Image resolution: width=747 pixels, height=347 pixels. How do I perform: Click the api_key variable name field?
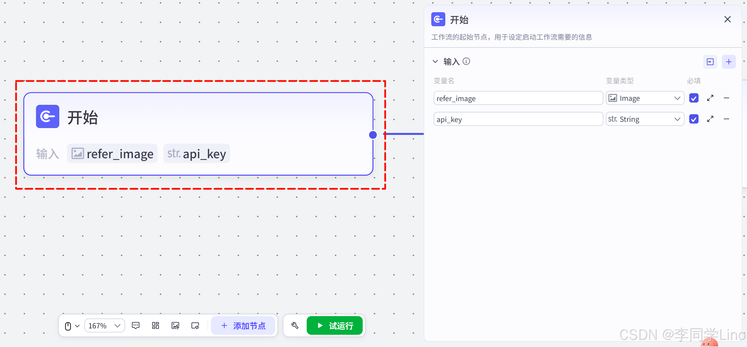518,119
